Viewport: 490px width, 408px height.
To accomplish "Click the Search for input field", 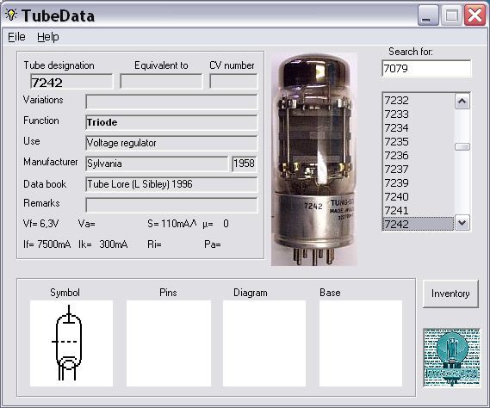I will point(426,68).
